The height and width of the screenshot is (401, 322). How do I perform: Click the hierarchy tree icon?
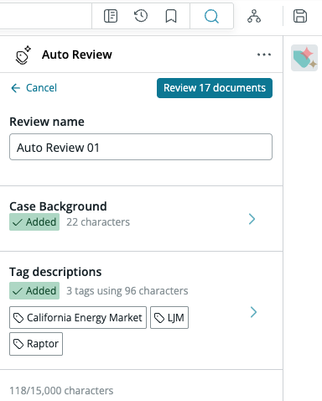[x=254, y=16]
